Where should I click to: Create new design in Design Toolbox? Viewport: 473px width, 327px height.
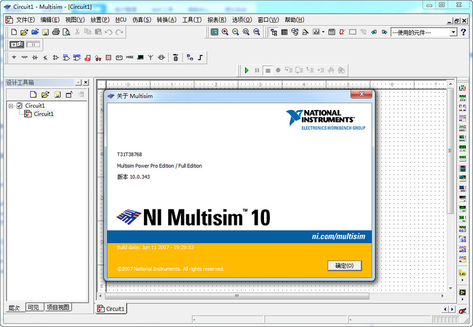33,95
